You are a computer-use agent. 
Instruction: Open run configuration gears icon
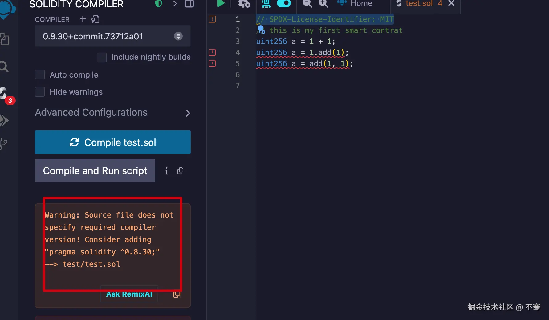[244, 4]
